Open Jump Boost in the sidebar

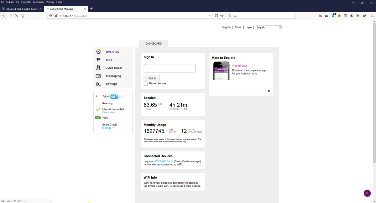coord(113,68)
